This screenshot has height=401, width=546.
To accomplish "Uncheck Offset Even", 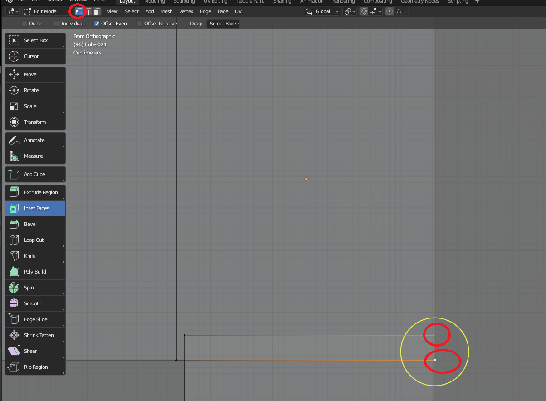I will pyautogui.click(x=97, y=24).
